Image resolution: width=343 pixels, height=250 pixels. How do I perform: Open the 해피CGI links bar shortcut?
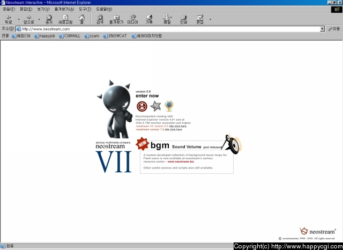(x=21, y=36)
